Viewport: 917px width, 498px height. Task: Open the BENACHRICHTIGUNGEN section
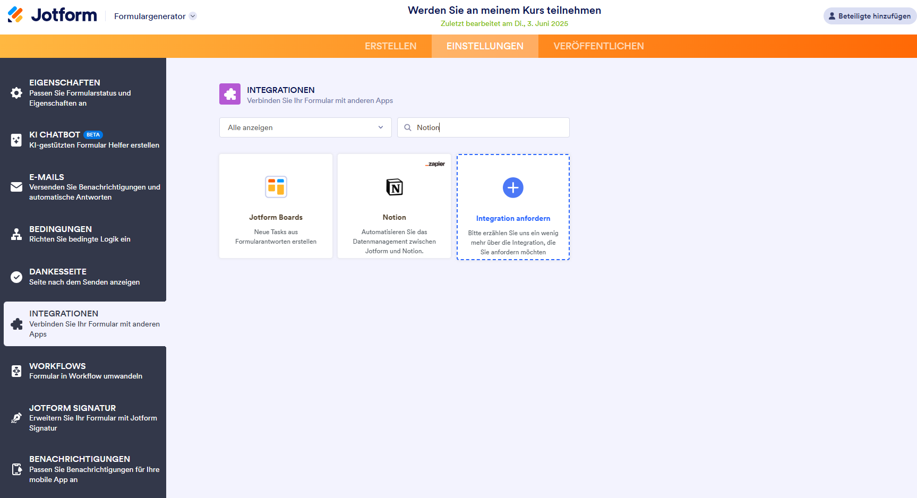(x=83, y=469)
